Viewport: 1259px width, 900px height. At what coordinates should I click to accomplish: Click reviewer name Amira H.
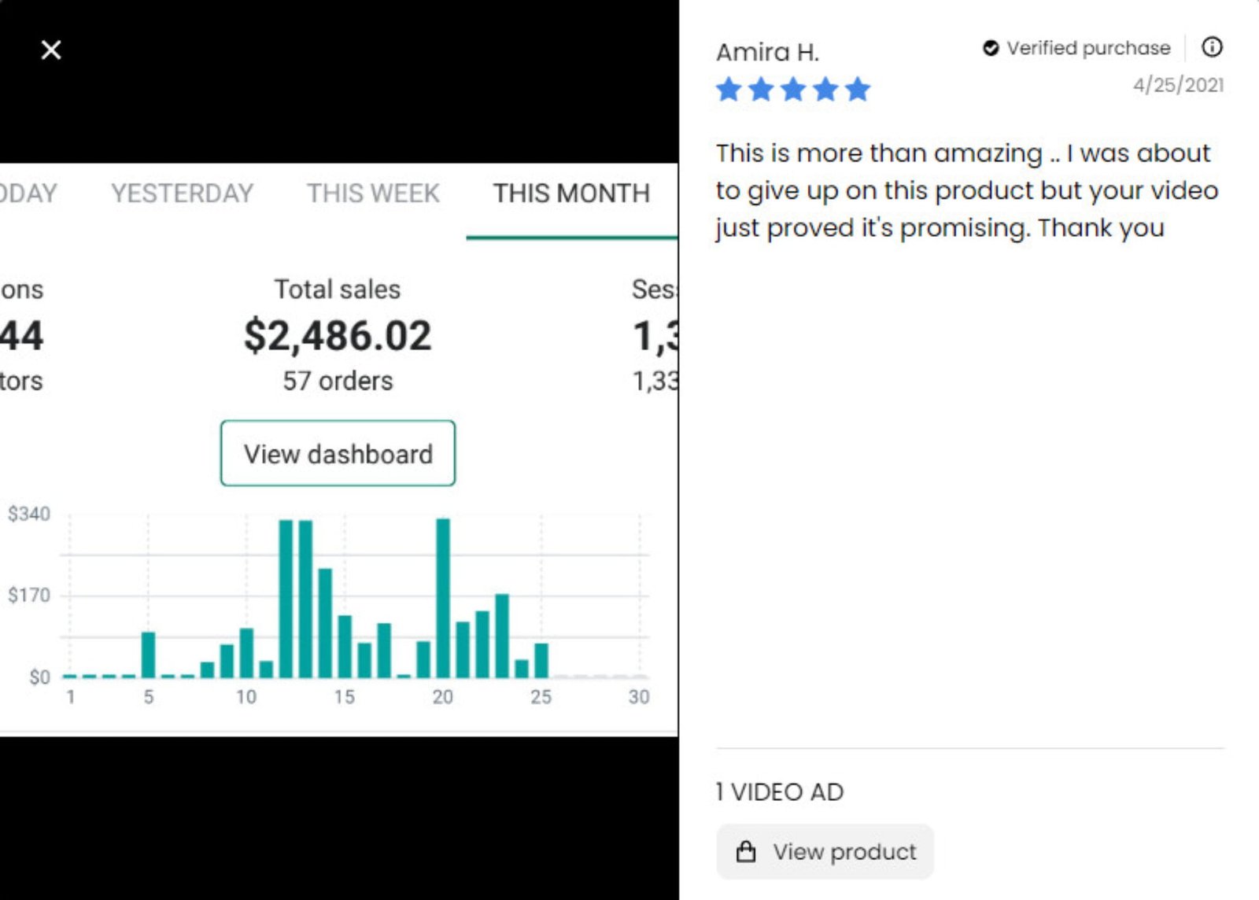tap(767, 52)
